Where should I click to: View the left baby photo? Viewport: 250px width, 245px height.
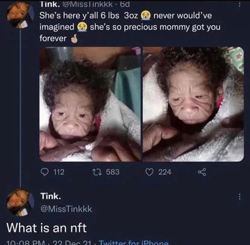[90, 104]
